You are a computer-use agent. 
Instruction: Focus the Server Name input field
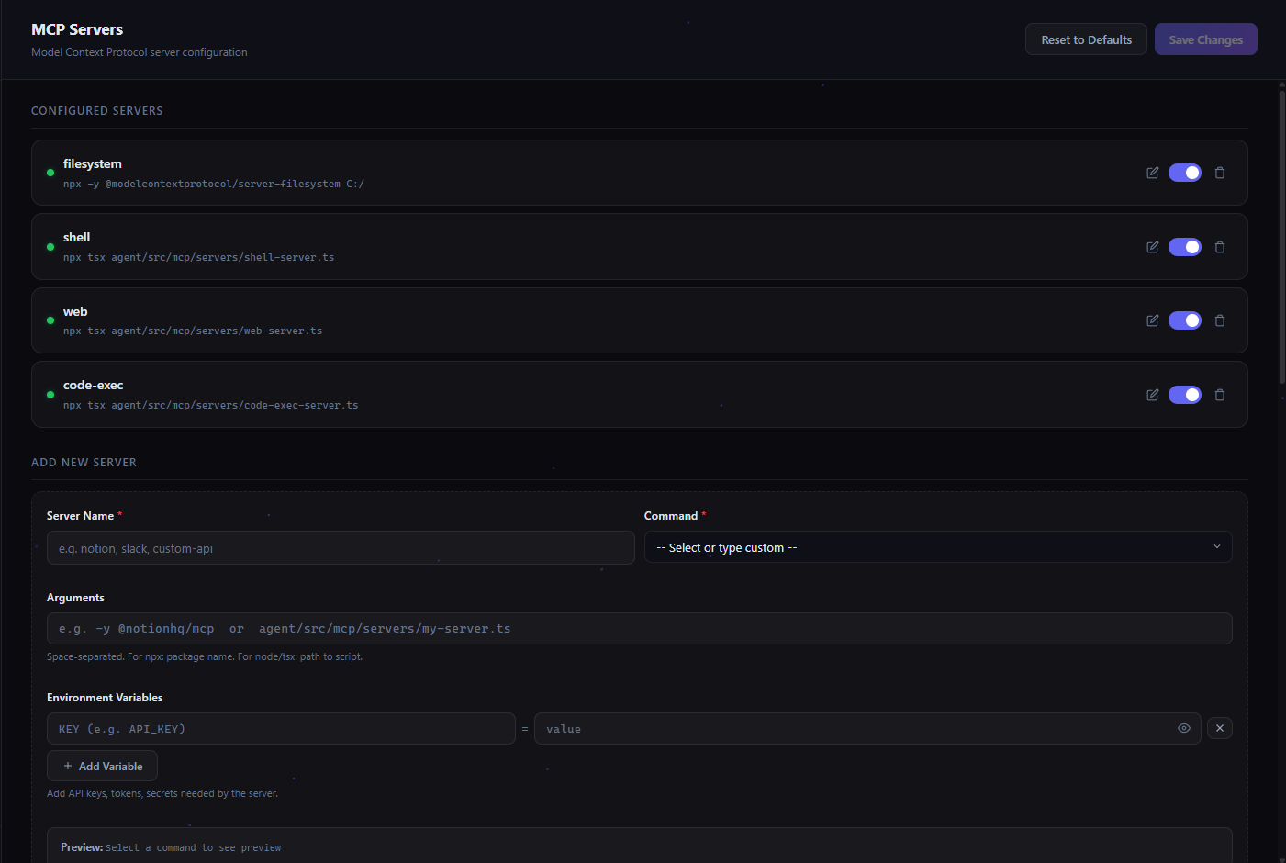point(341,548)
